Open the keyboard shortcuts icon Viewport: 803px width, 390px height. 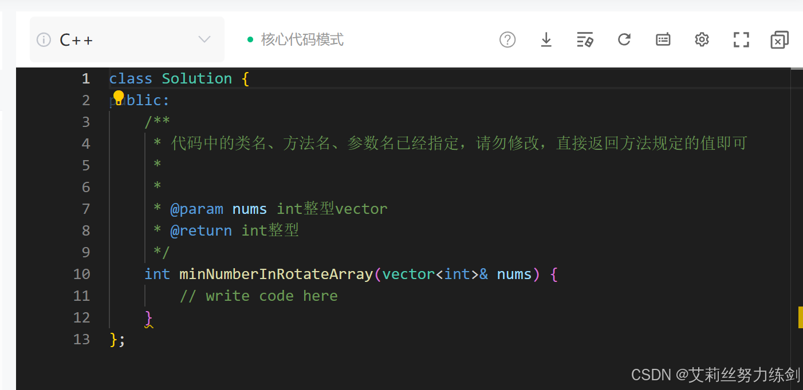click(x=663, y=39)
